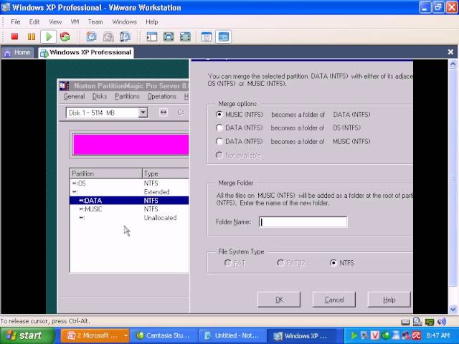Click the Windows Start button
Screen dimensions: 459x344
point(27,335)
